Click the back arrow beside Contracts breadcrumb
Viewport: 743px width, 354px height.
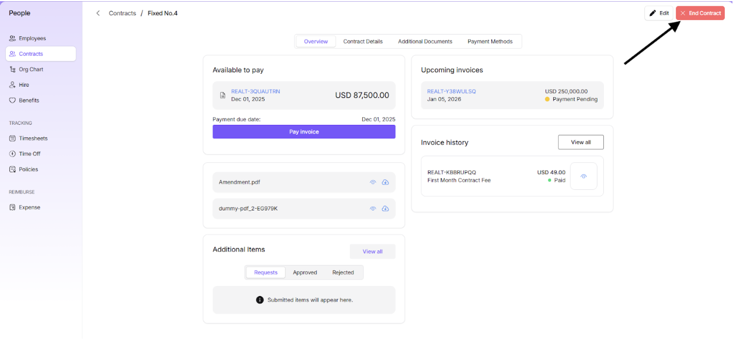pos(98,13)
